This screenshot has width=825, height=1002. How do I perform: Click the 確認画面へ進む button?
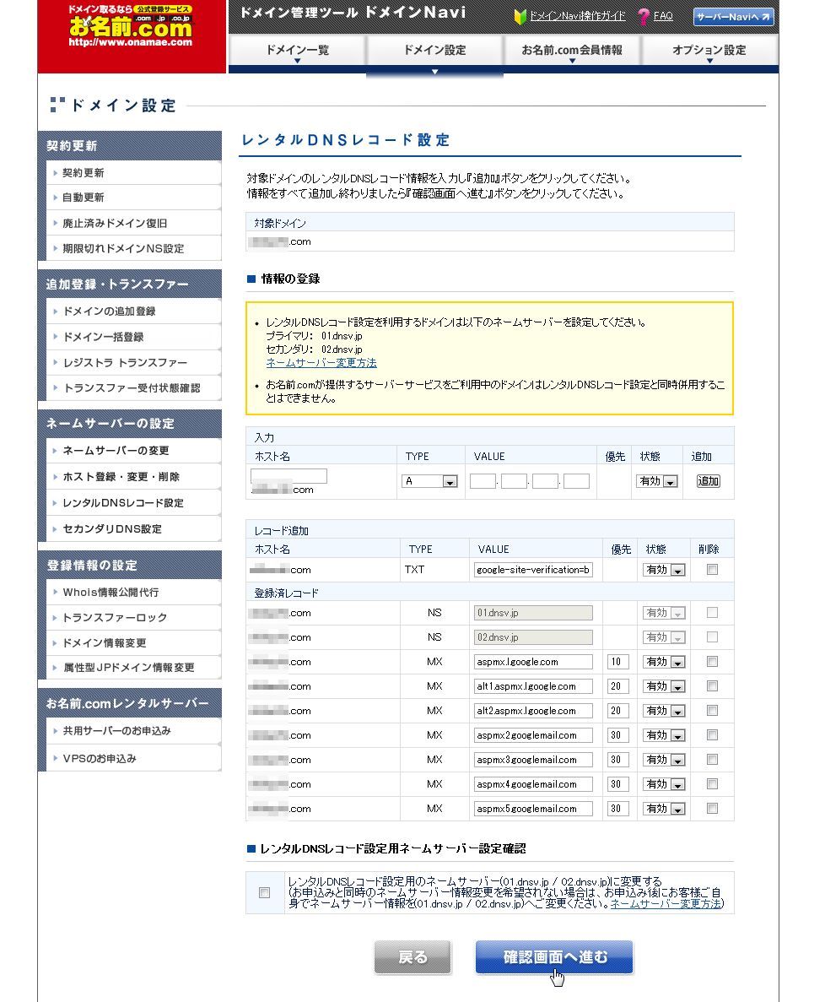click(554, 957)
